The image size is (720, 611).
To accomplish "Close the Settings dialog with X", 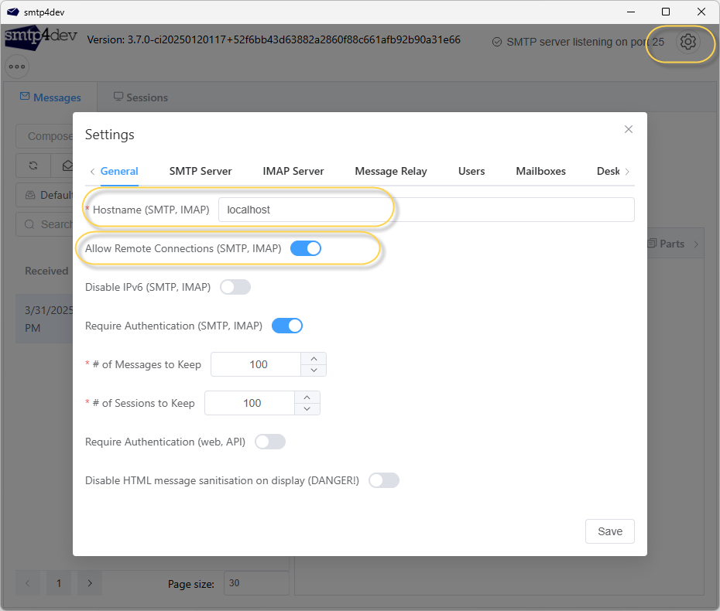I will pos(629,130).
